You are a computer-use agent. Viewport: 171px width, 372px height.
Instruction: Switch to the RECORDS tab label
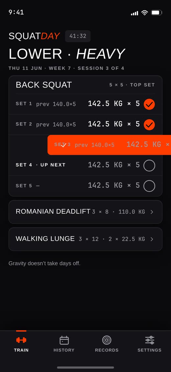click(x=107, y=350)
